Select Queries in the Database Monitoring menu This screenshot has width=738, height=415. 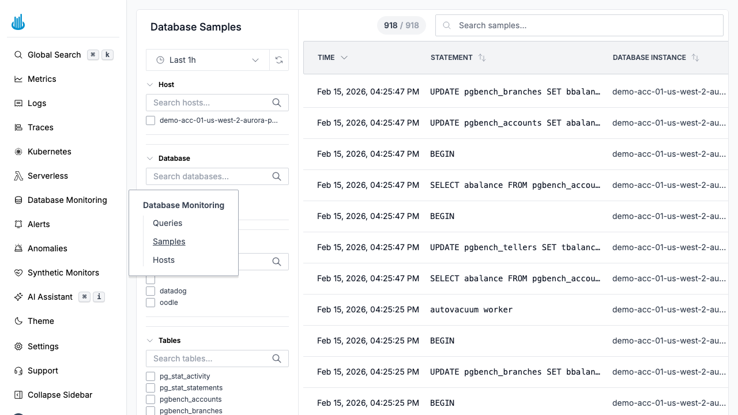167,223
